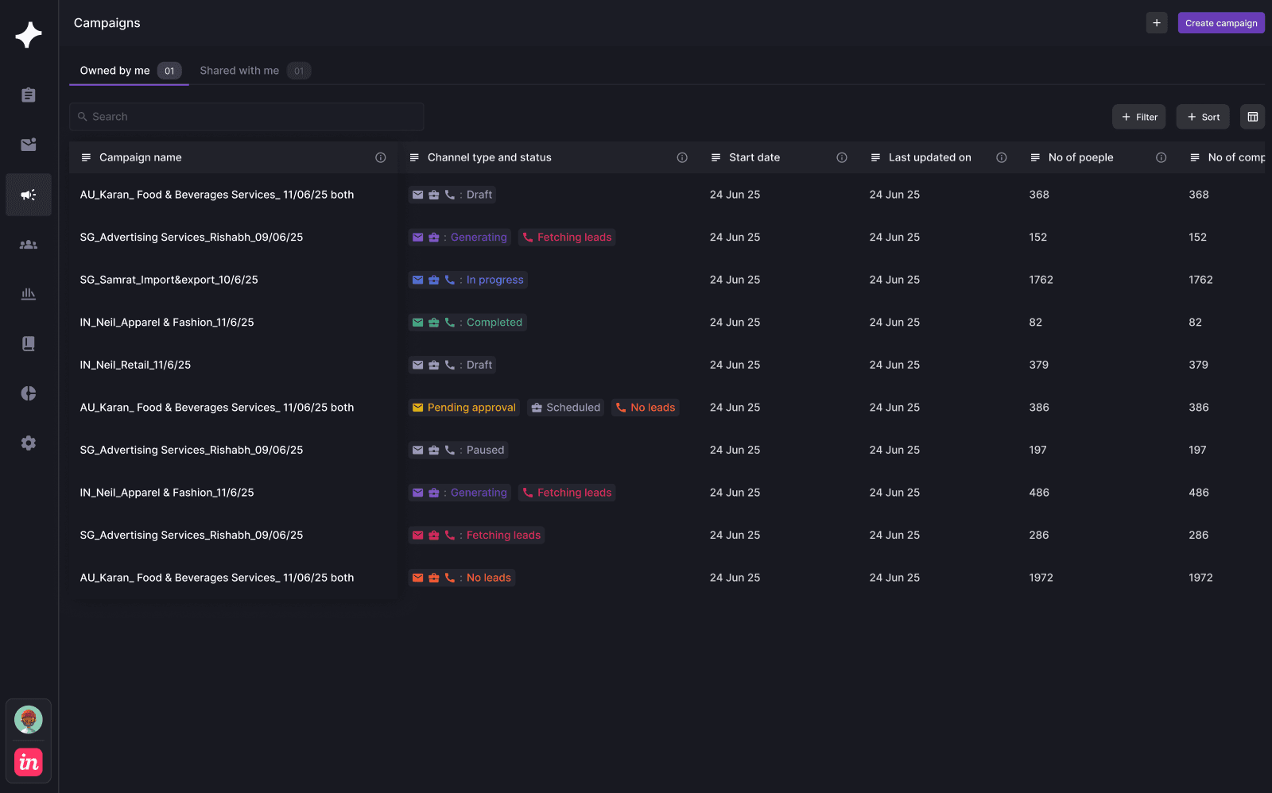Image resolution: width=1272 pixels, height=793 pixels.
Task: Open the bar chart analytics sidebar icon
Action: click(29, 294)
